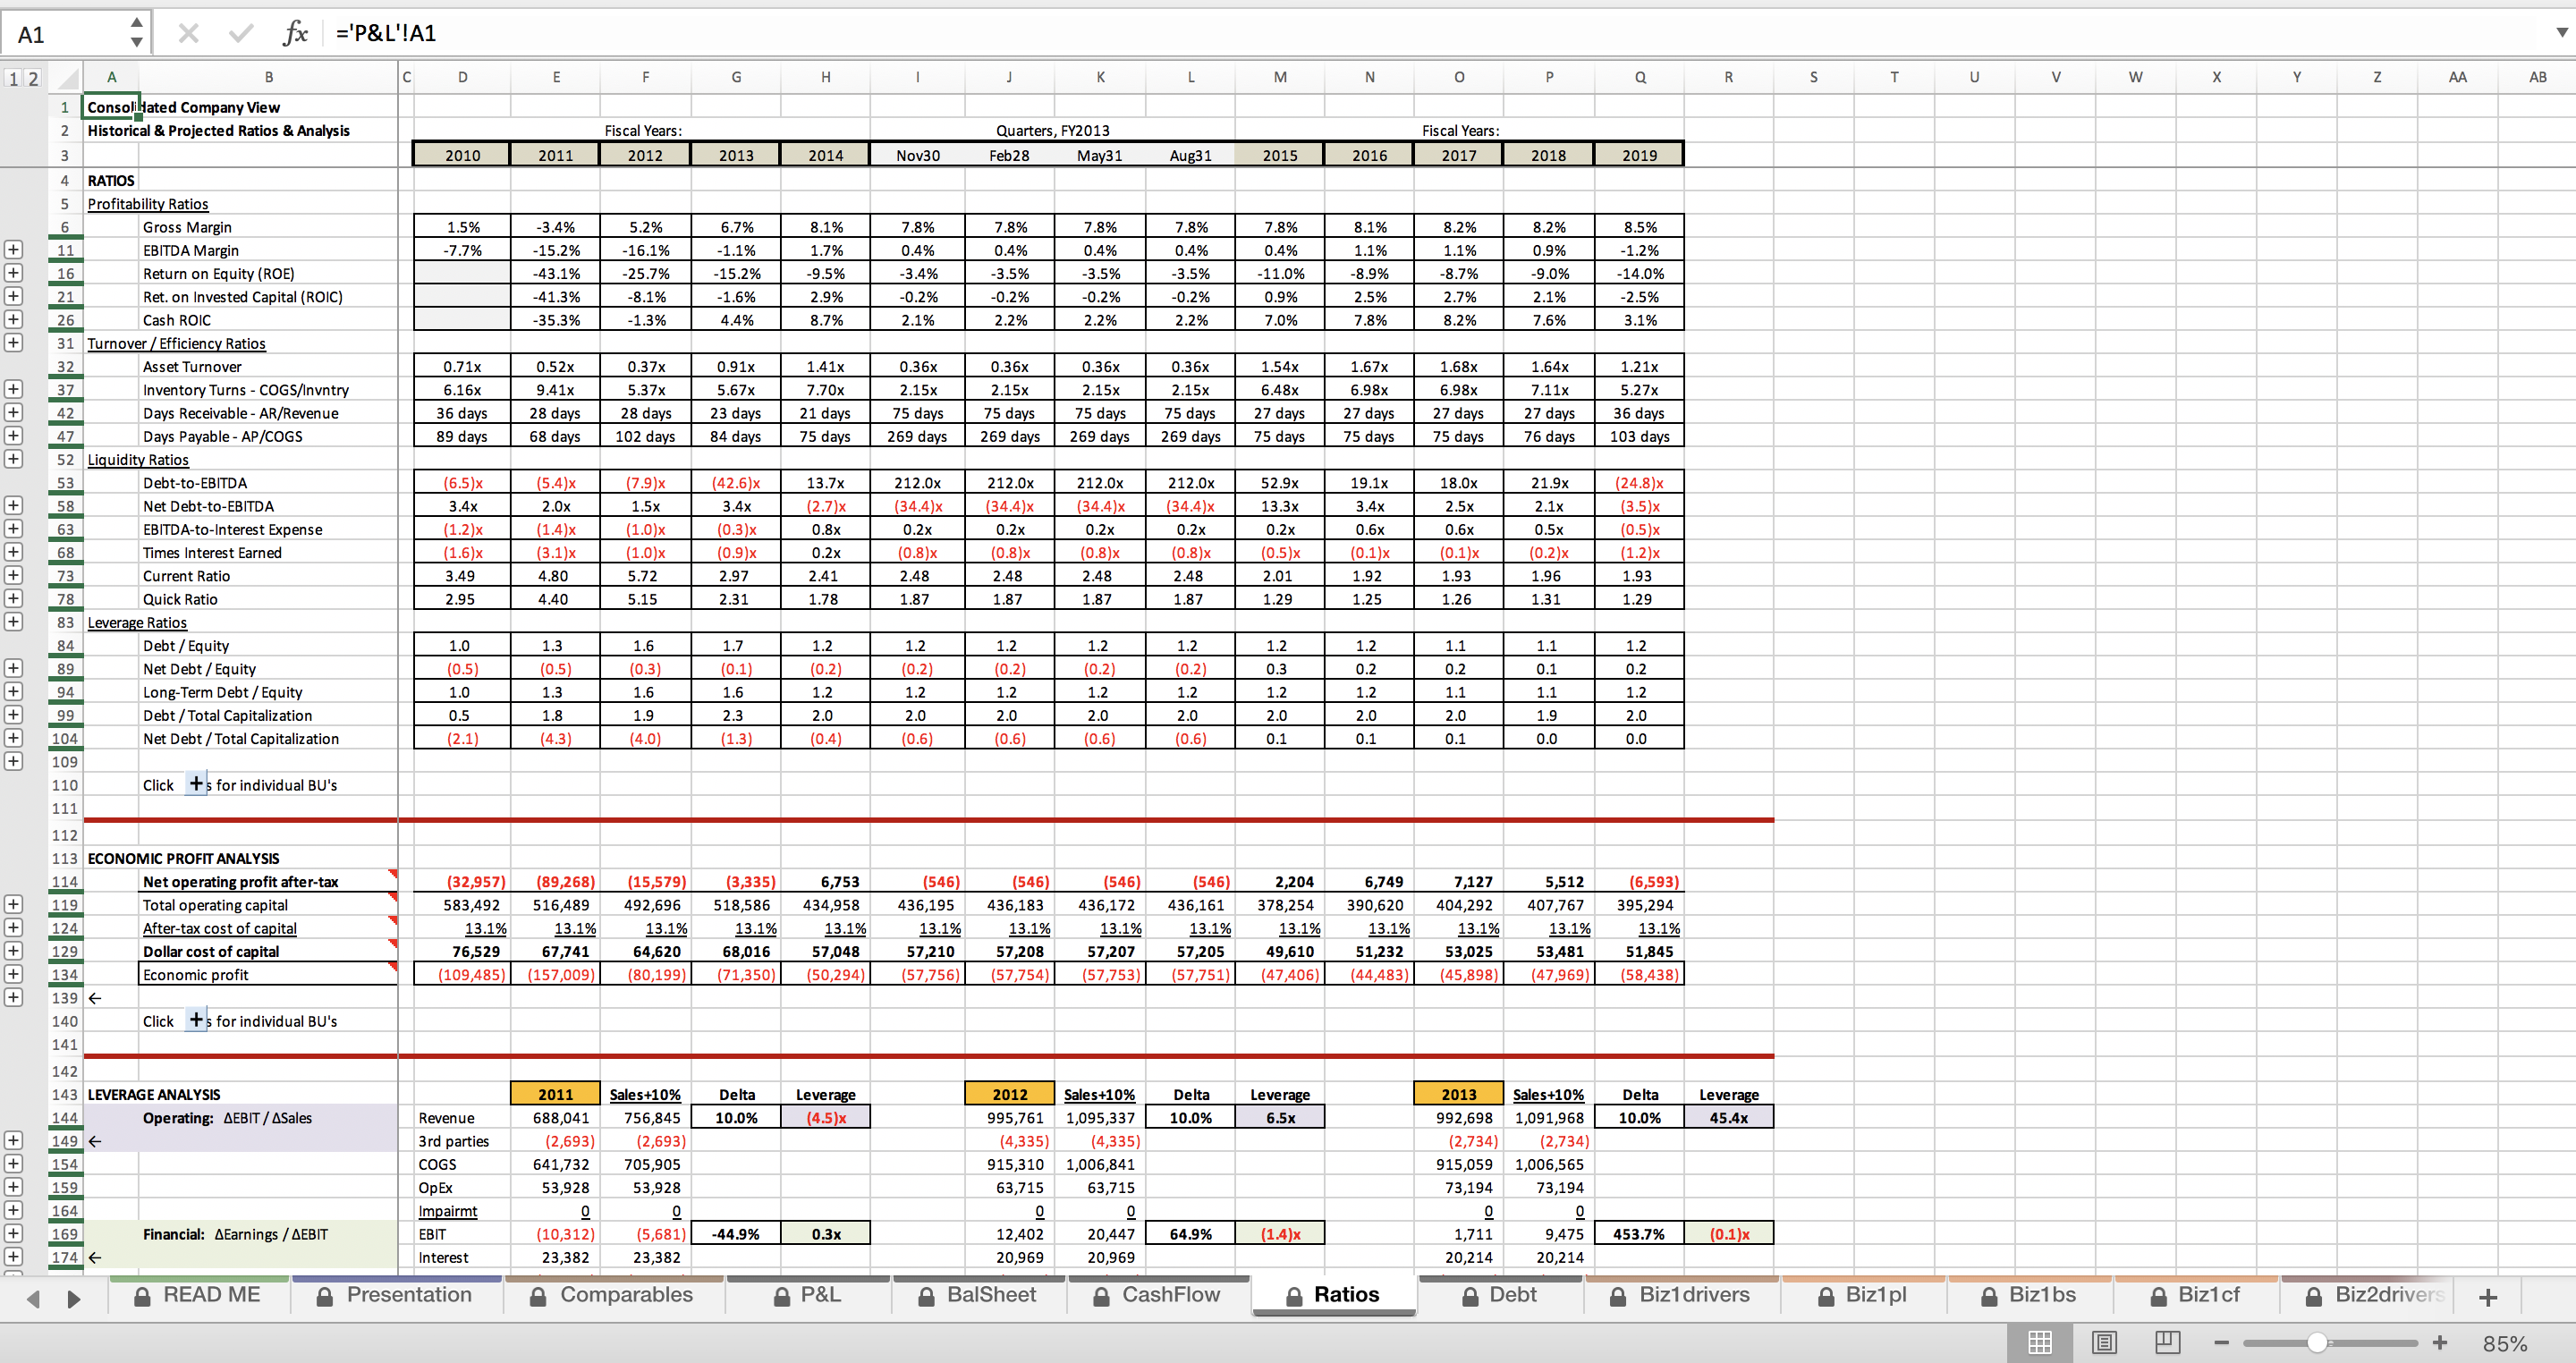Click the cancel entry X icon
This screenshot has width=2576, height=1363.
188,34
